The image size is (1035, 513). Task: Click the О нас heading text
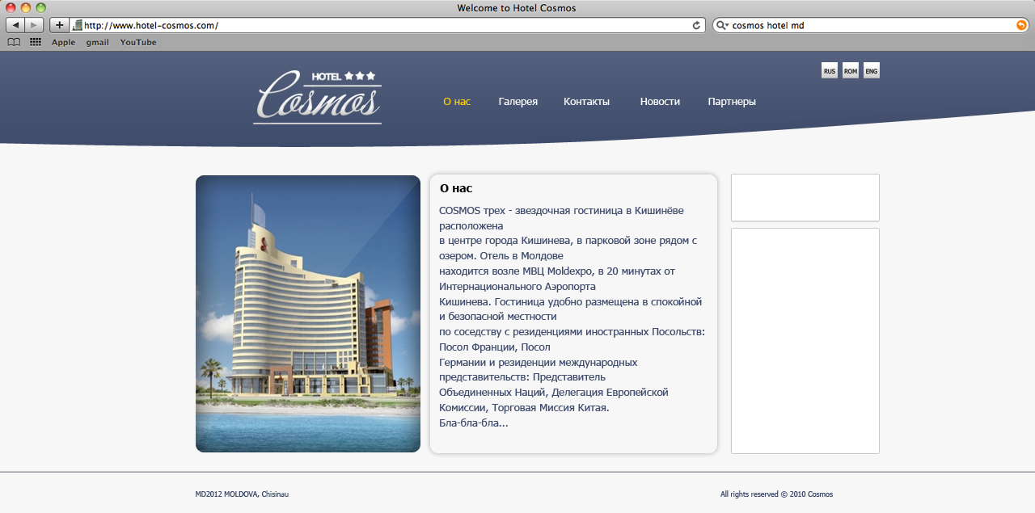click(456, 188)
